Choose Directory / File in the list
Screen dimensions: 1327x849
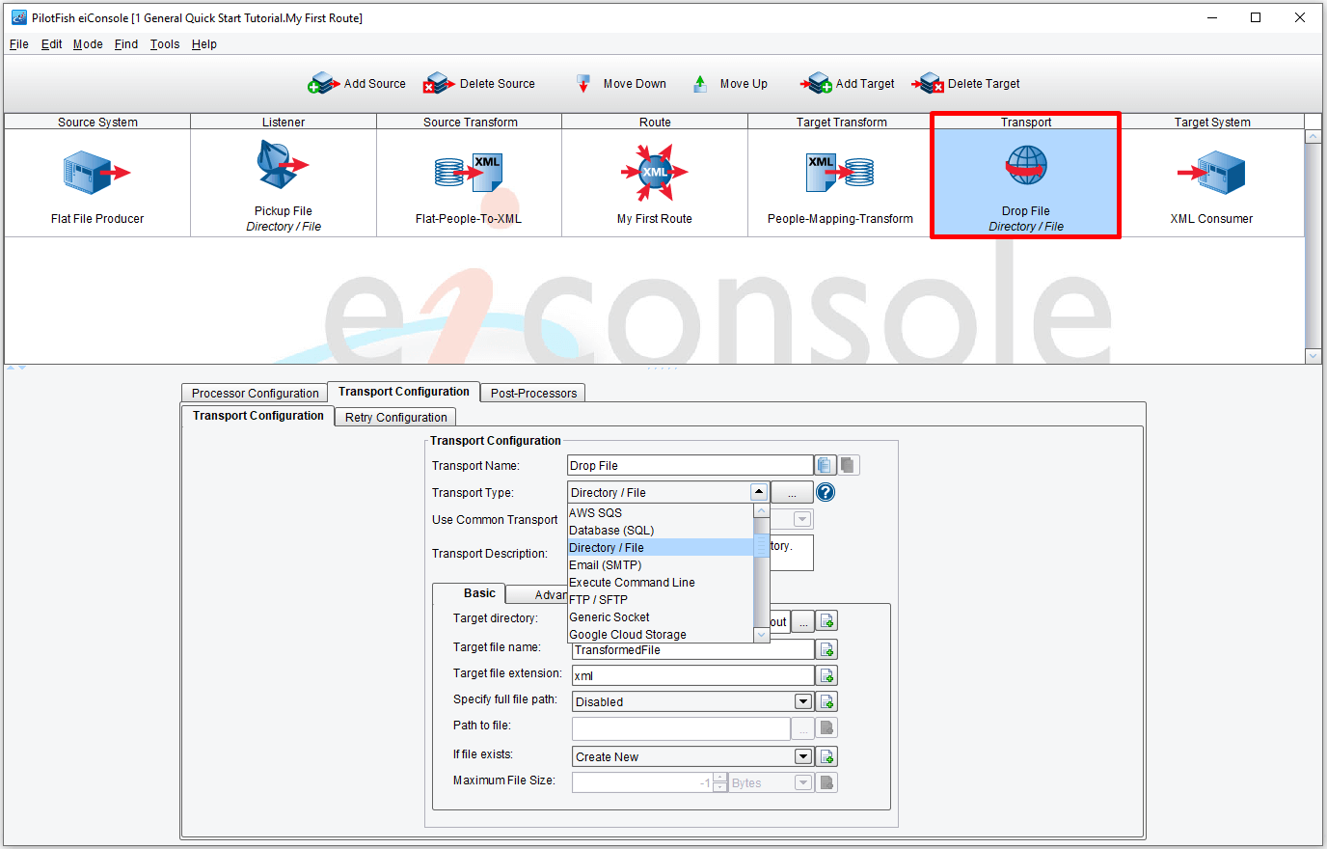(x=661, y=548)
